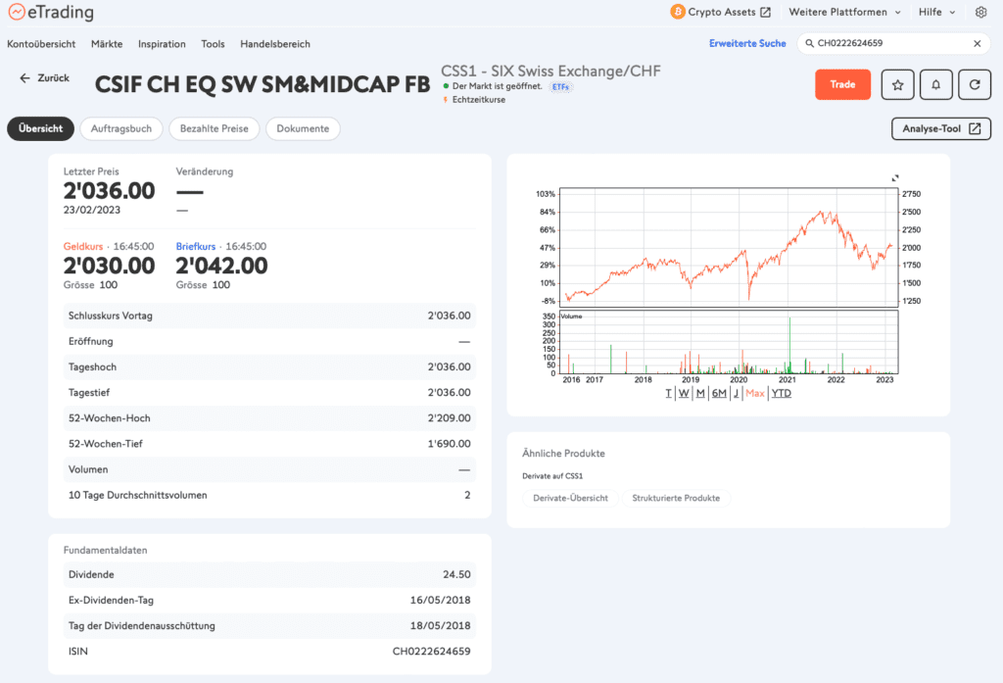The width and height of the screenshot is (1003, 683).
Task: Refresh quotes with the reload icon
Action: pos(975,84)
